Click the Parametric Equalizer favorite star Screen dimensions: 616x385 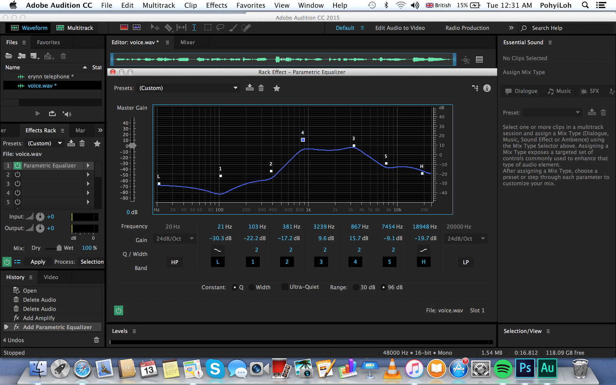[276, 88]
